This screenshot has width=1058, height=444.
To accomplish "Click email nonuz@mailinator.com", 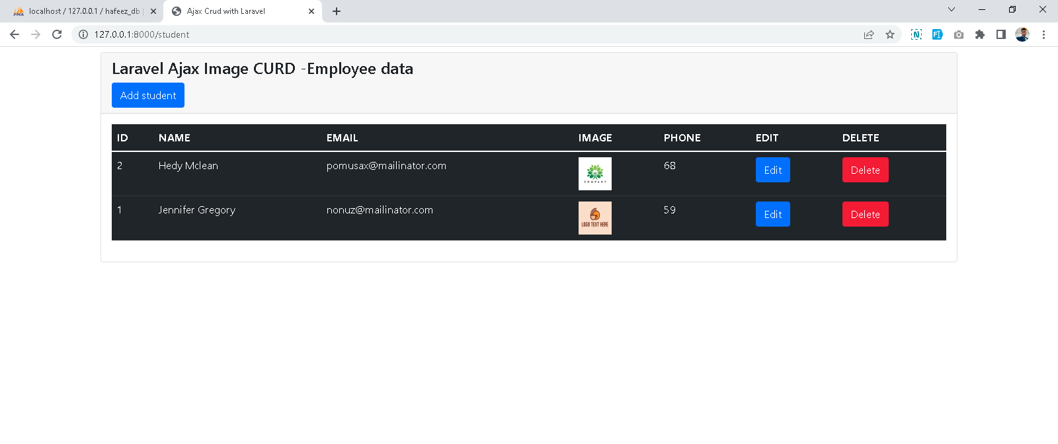I will click(x=380, y=210).
